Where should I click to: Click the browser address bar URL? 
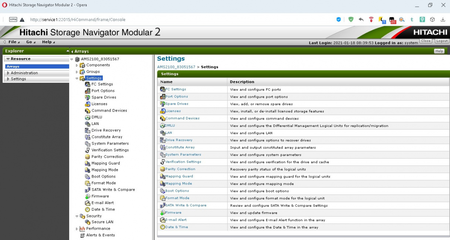pyautogui.click(x=78, y=20)
